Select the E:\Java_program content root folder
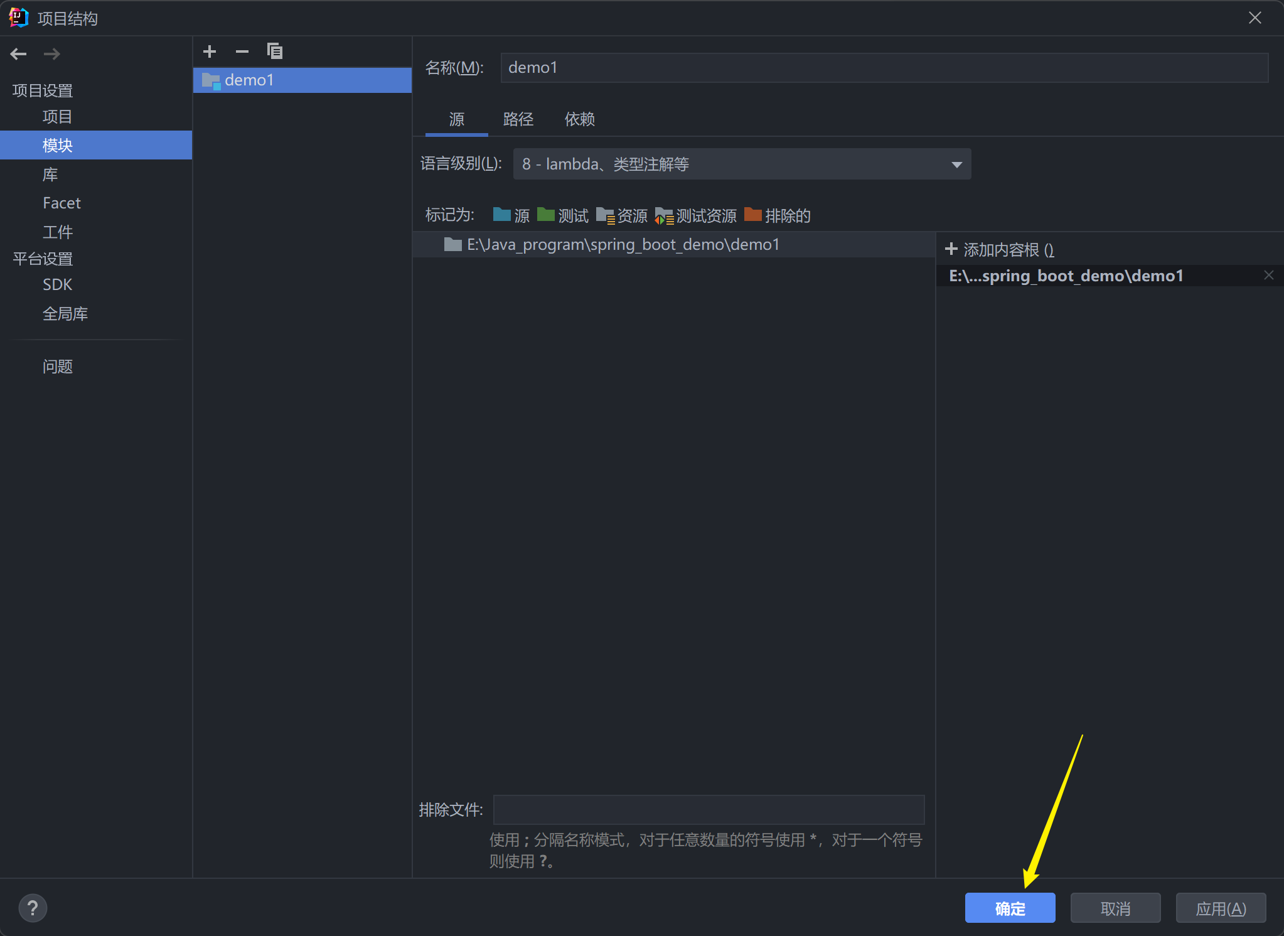The height and width of the screenshot is (936, 1284). point(674,245)
